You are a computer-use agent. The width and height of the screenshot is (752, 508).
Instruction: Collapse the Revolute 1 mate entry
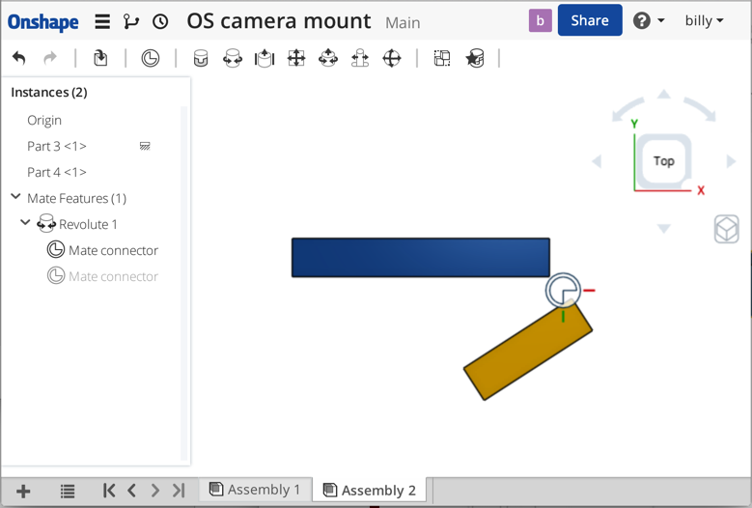25,222
